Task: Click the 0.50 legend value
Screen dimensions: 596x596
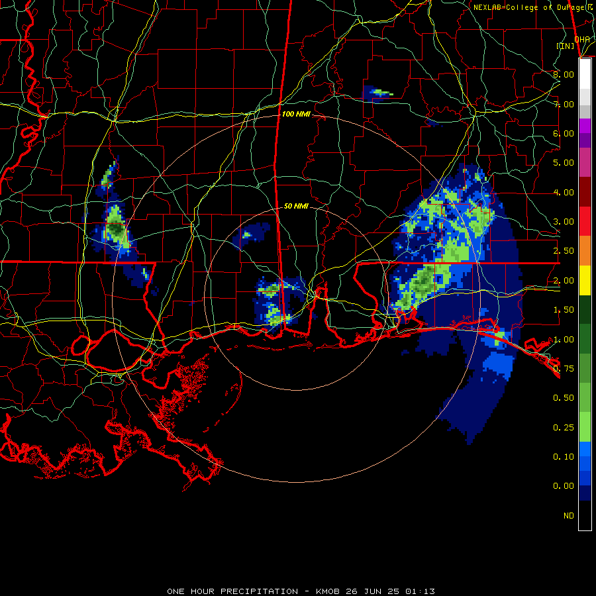Action: (564, 398)
